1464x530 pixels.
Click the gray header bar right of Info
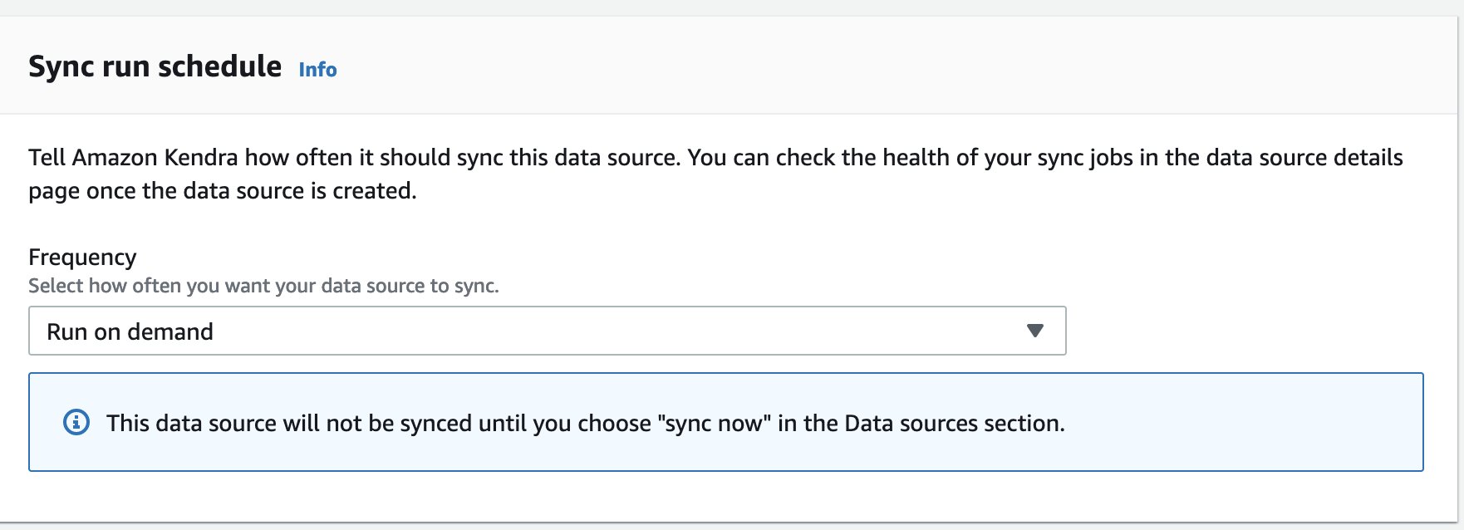(897, 66)
